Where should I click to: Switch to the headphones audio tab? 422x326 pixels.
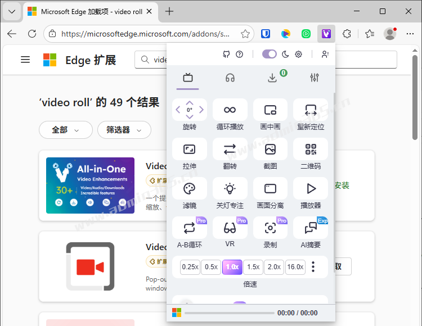(230, 78)
